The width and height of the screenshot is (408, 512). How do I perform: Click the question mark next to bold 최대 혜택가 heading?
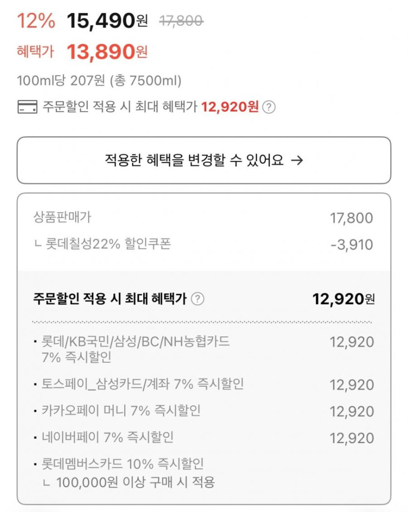pyautogui.click(x=197, y=299)
